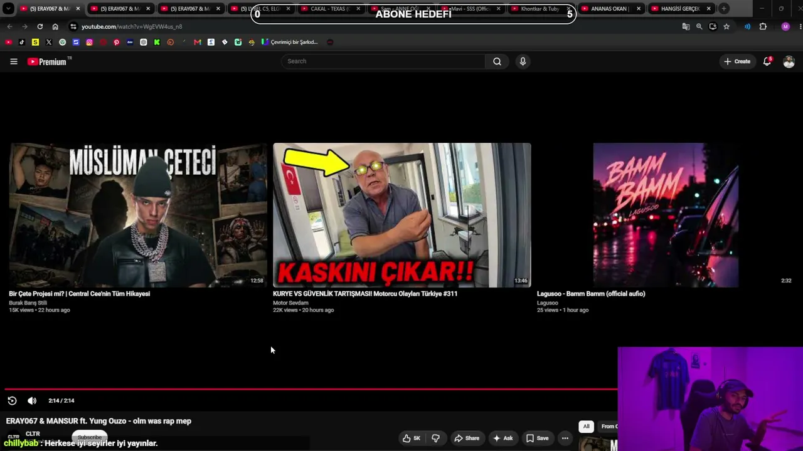803x451 pixels.
Task: Open the YouTube account avatar menu
Action: 789,61
